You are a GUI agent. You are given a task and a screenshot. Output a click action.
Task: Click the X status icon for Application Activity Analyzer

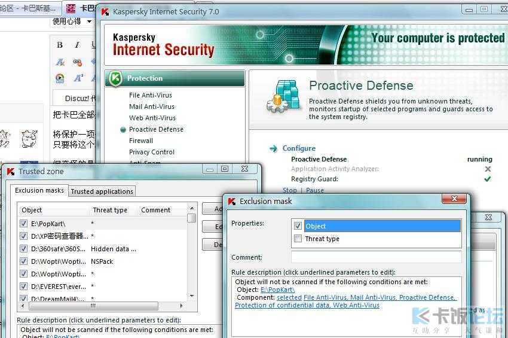point(488,169)
